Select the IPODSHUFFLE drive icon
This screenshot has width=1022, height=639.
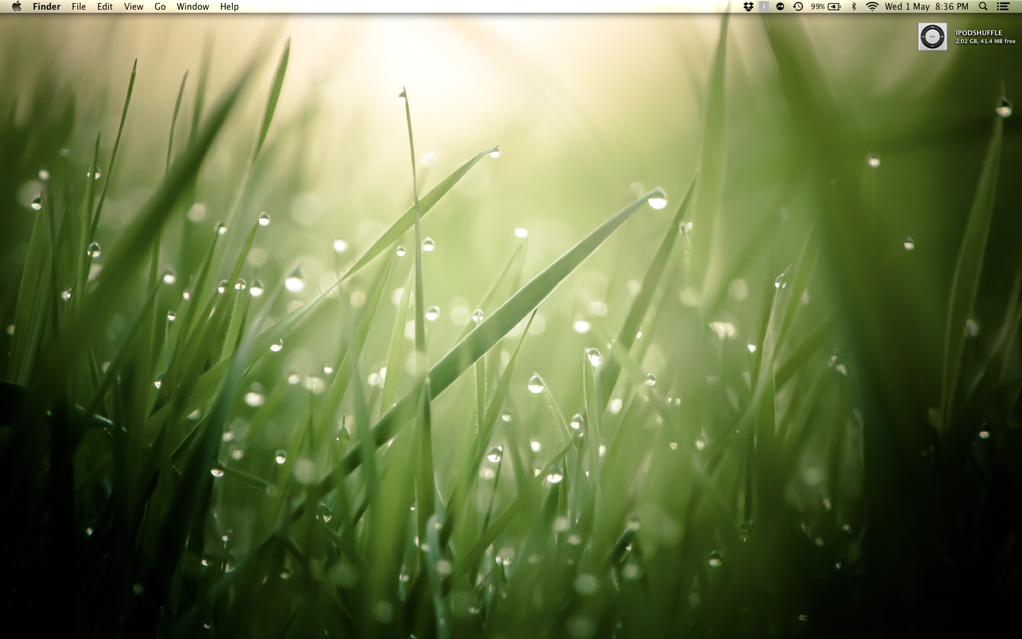(933, 37)
